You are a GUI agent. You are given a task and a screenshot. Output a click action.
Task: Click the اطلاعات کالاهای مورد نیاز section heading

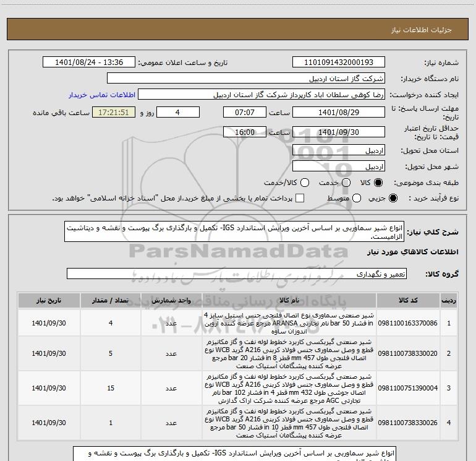point(412,252)
